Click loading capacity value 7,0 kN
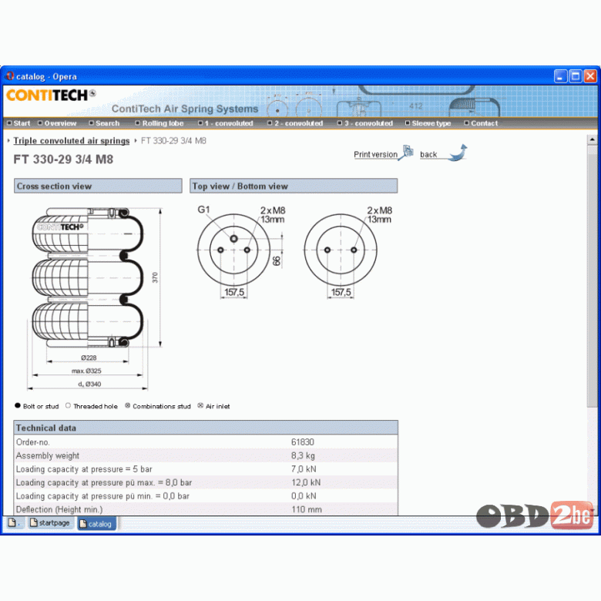Viewport: 601px width, 601px height. pyautogui.click(x=304, y=469)
